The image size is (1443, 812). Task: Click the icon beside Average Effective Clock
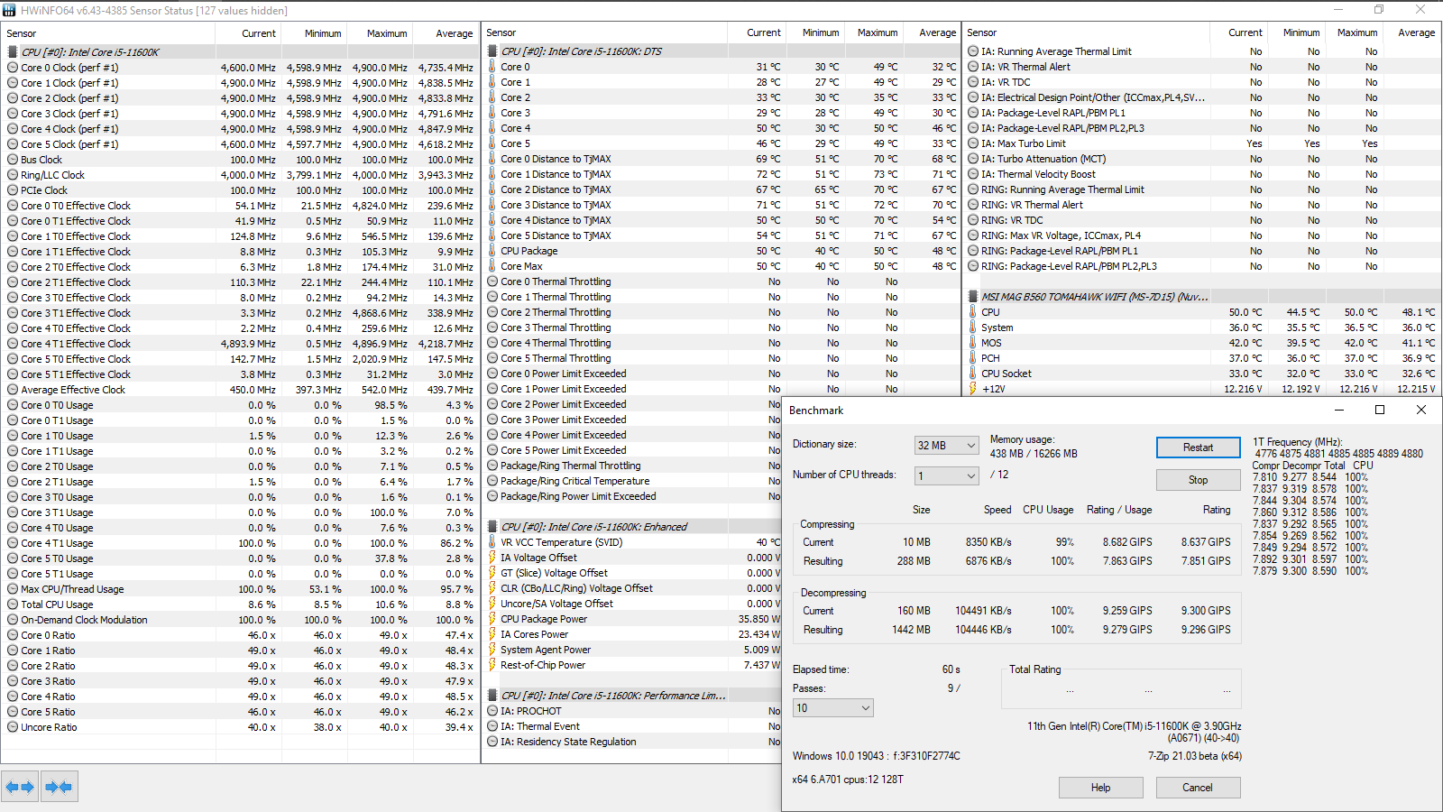tap(13, 390)
